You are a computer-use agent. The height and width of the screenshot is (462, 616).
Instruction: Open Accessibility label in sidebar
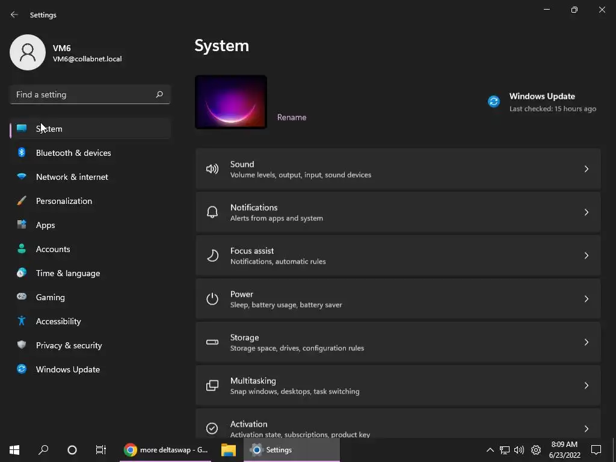(58, 321)
